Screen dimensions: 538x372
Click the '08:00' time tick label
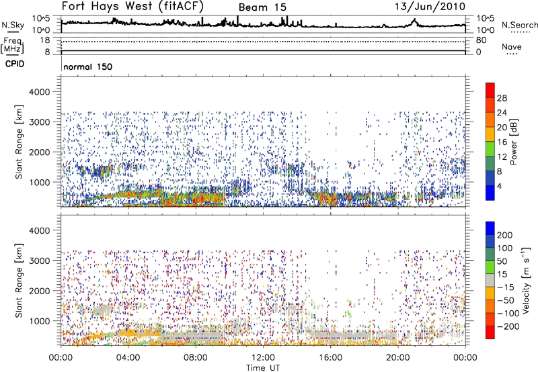pyautogui.click(x=196, y=358)
